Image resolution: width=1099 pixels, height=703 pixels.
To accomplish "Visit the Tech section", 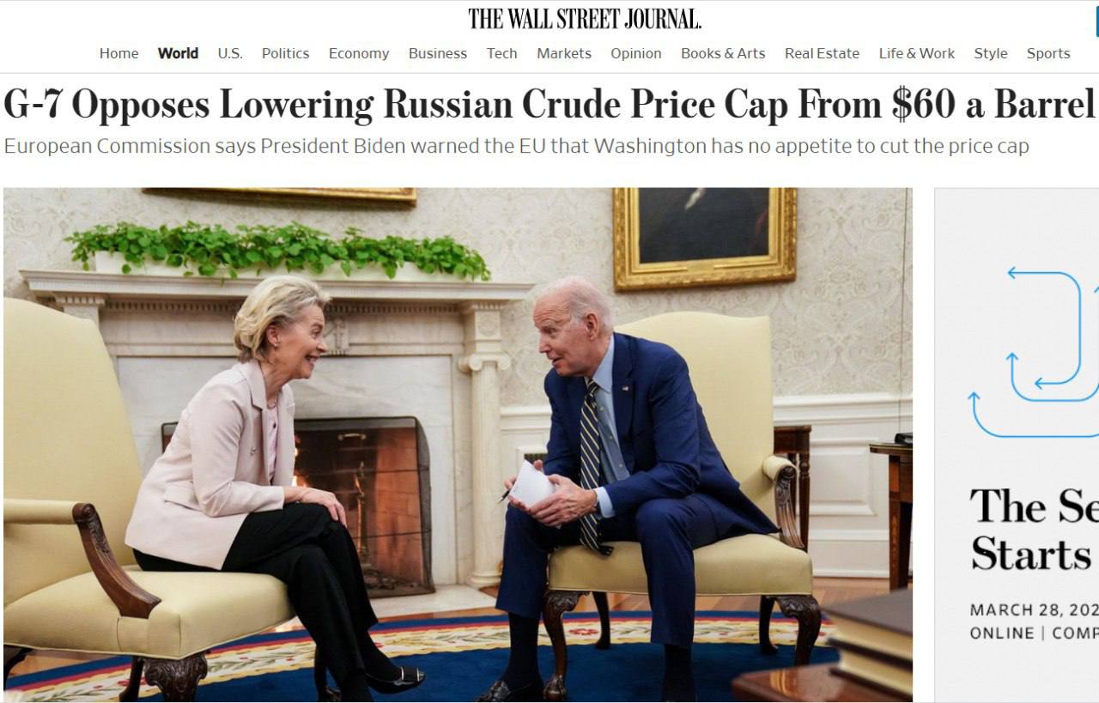I will pos(502,53).
